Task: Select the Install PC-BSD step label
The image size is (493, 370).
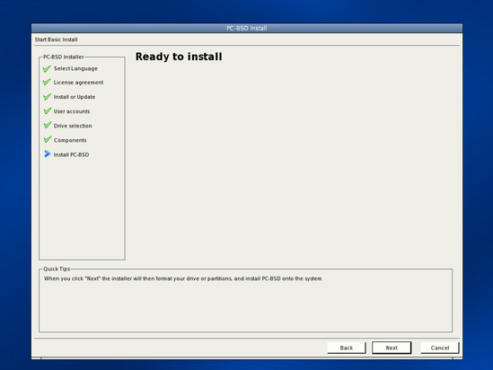Action: point(71,154)
